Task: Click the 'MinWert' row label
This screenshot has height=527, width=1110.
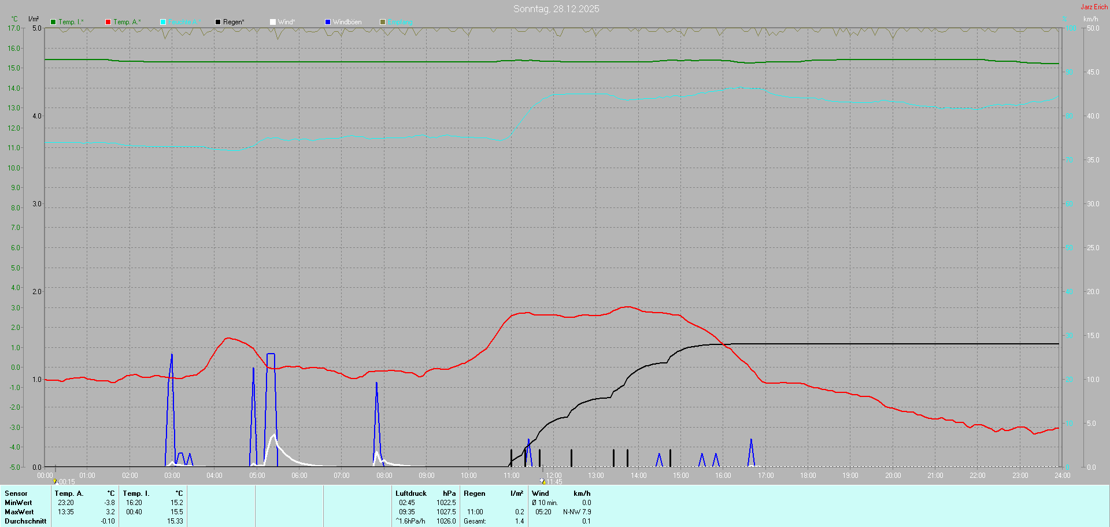Action: click(18, 503)
